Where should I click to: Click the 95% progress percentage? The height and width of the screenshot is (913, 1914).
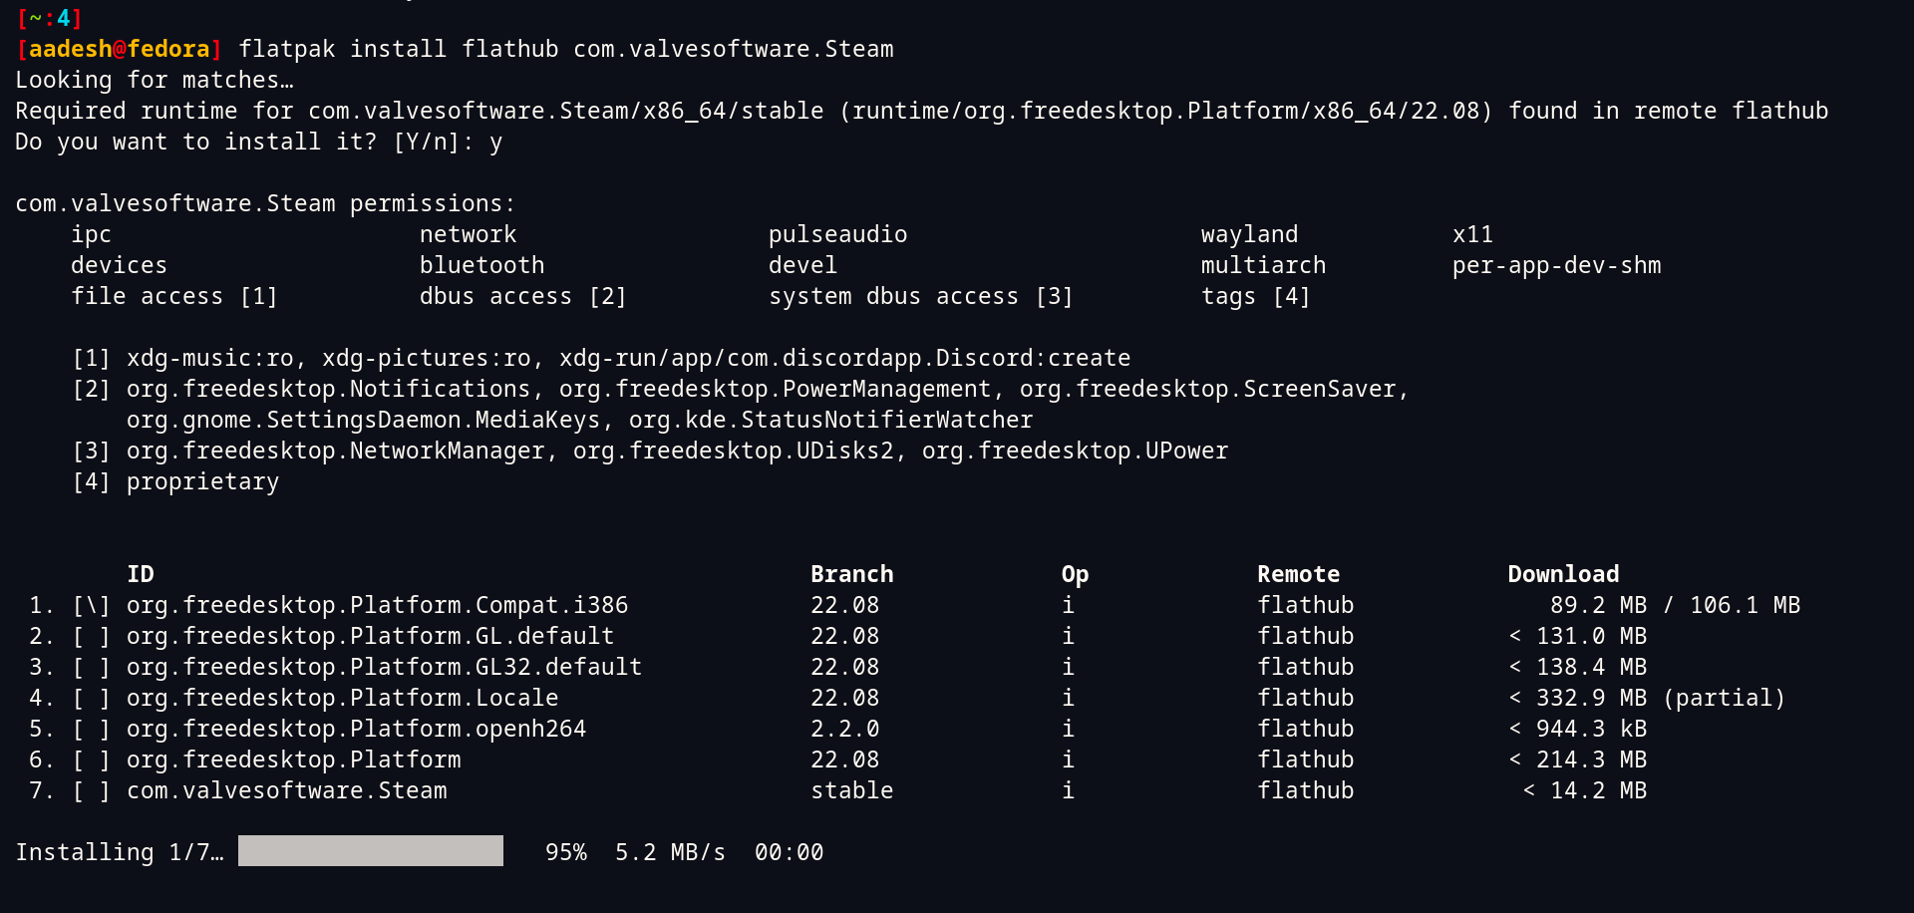pyautogui.click(x=565, y=852)
